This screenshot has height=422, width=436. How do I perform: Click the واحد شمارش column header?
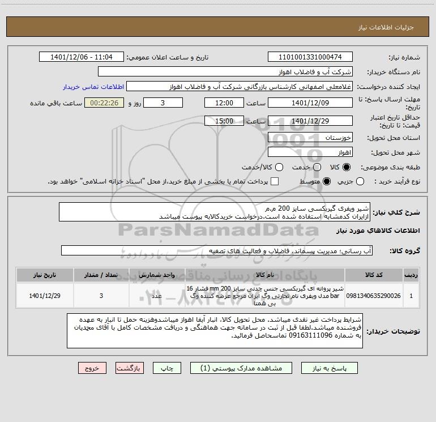tap(157, 275)
